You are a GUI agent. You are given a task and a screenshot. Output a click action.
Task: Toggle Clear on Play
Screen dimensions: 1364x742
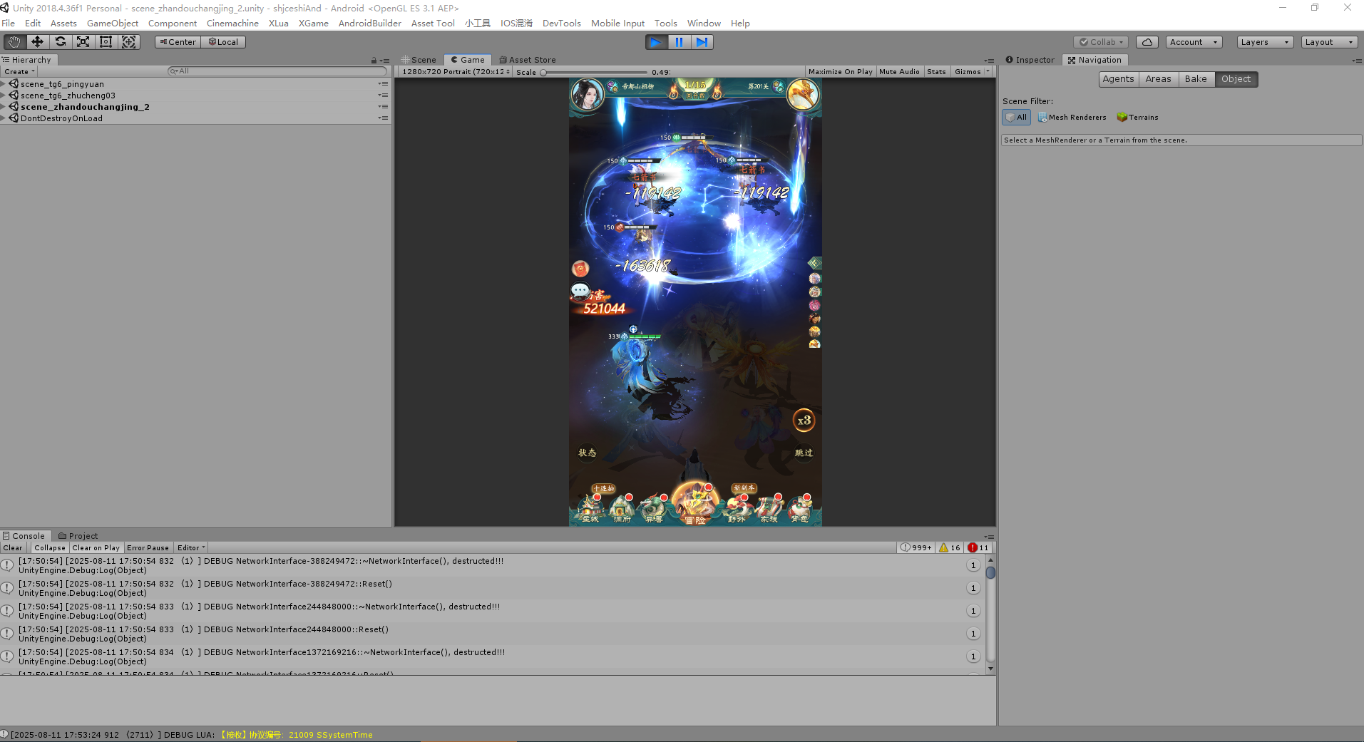click(96, 547)
